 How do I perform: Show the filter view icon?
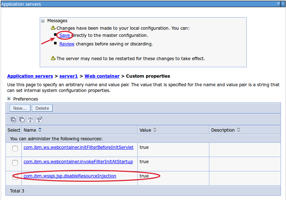[x=30, y=119]
